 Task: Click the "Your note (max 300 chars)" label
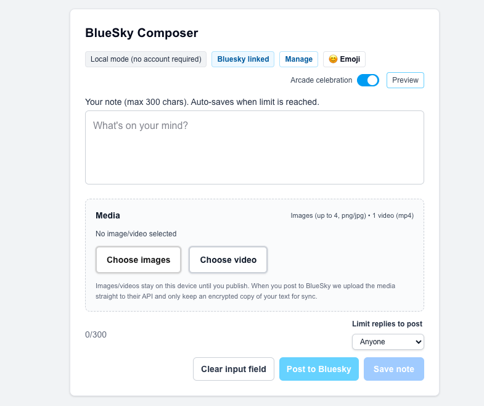click(202, 102)
